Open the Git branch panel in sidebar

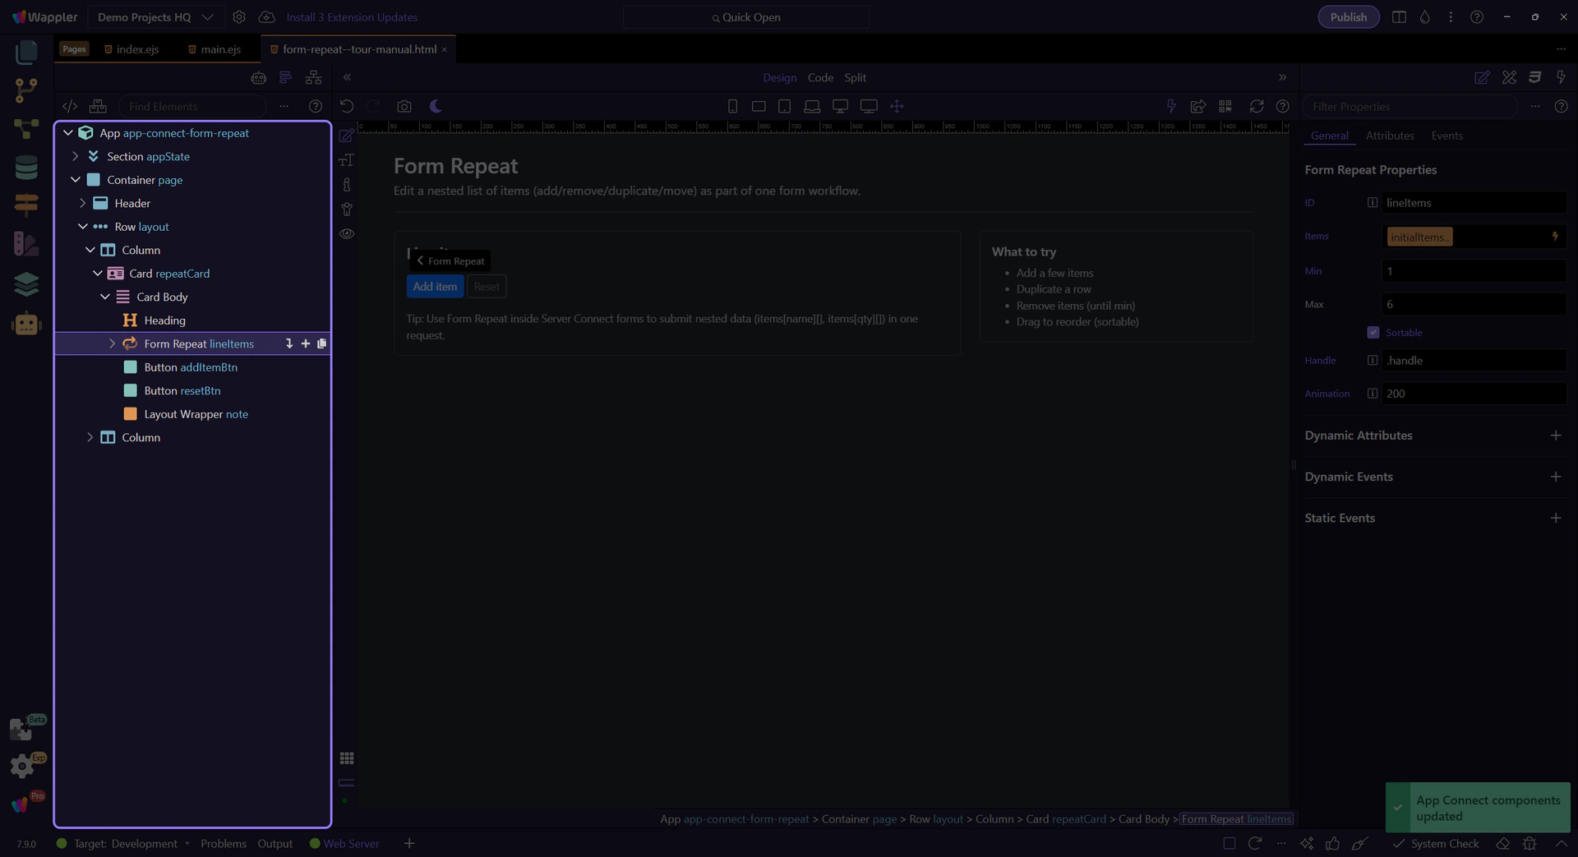click(x=26, y=90)
